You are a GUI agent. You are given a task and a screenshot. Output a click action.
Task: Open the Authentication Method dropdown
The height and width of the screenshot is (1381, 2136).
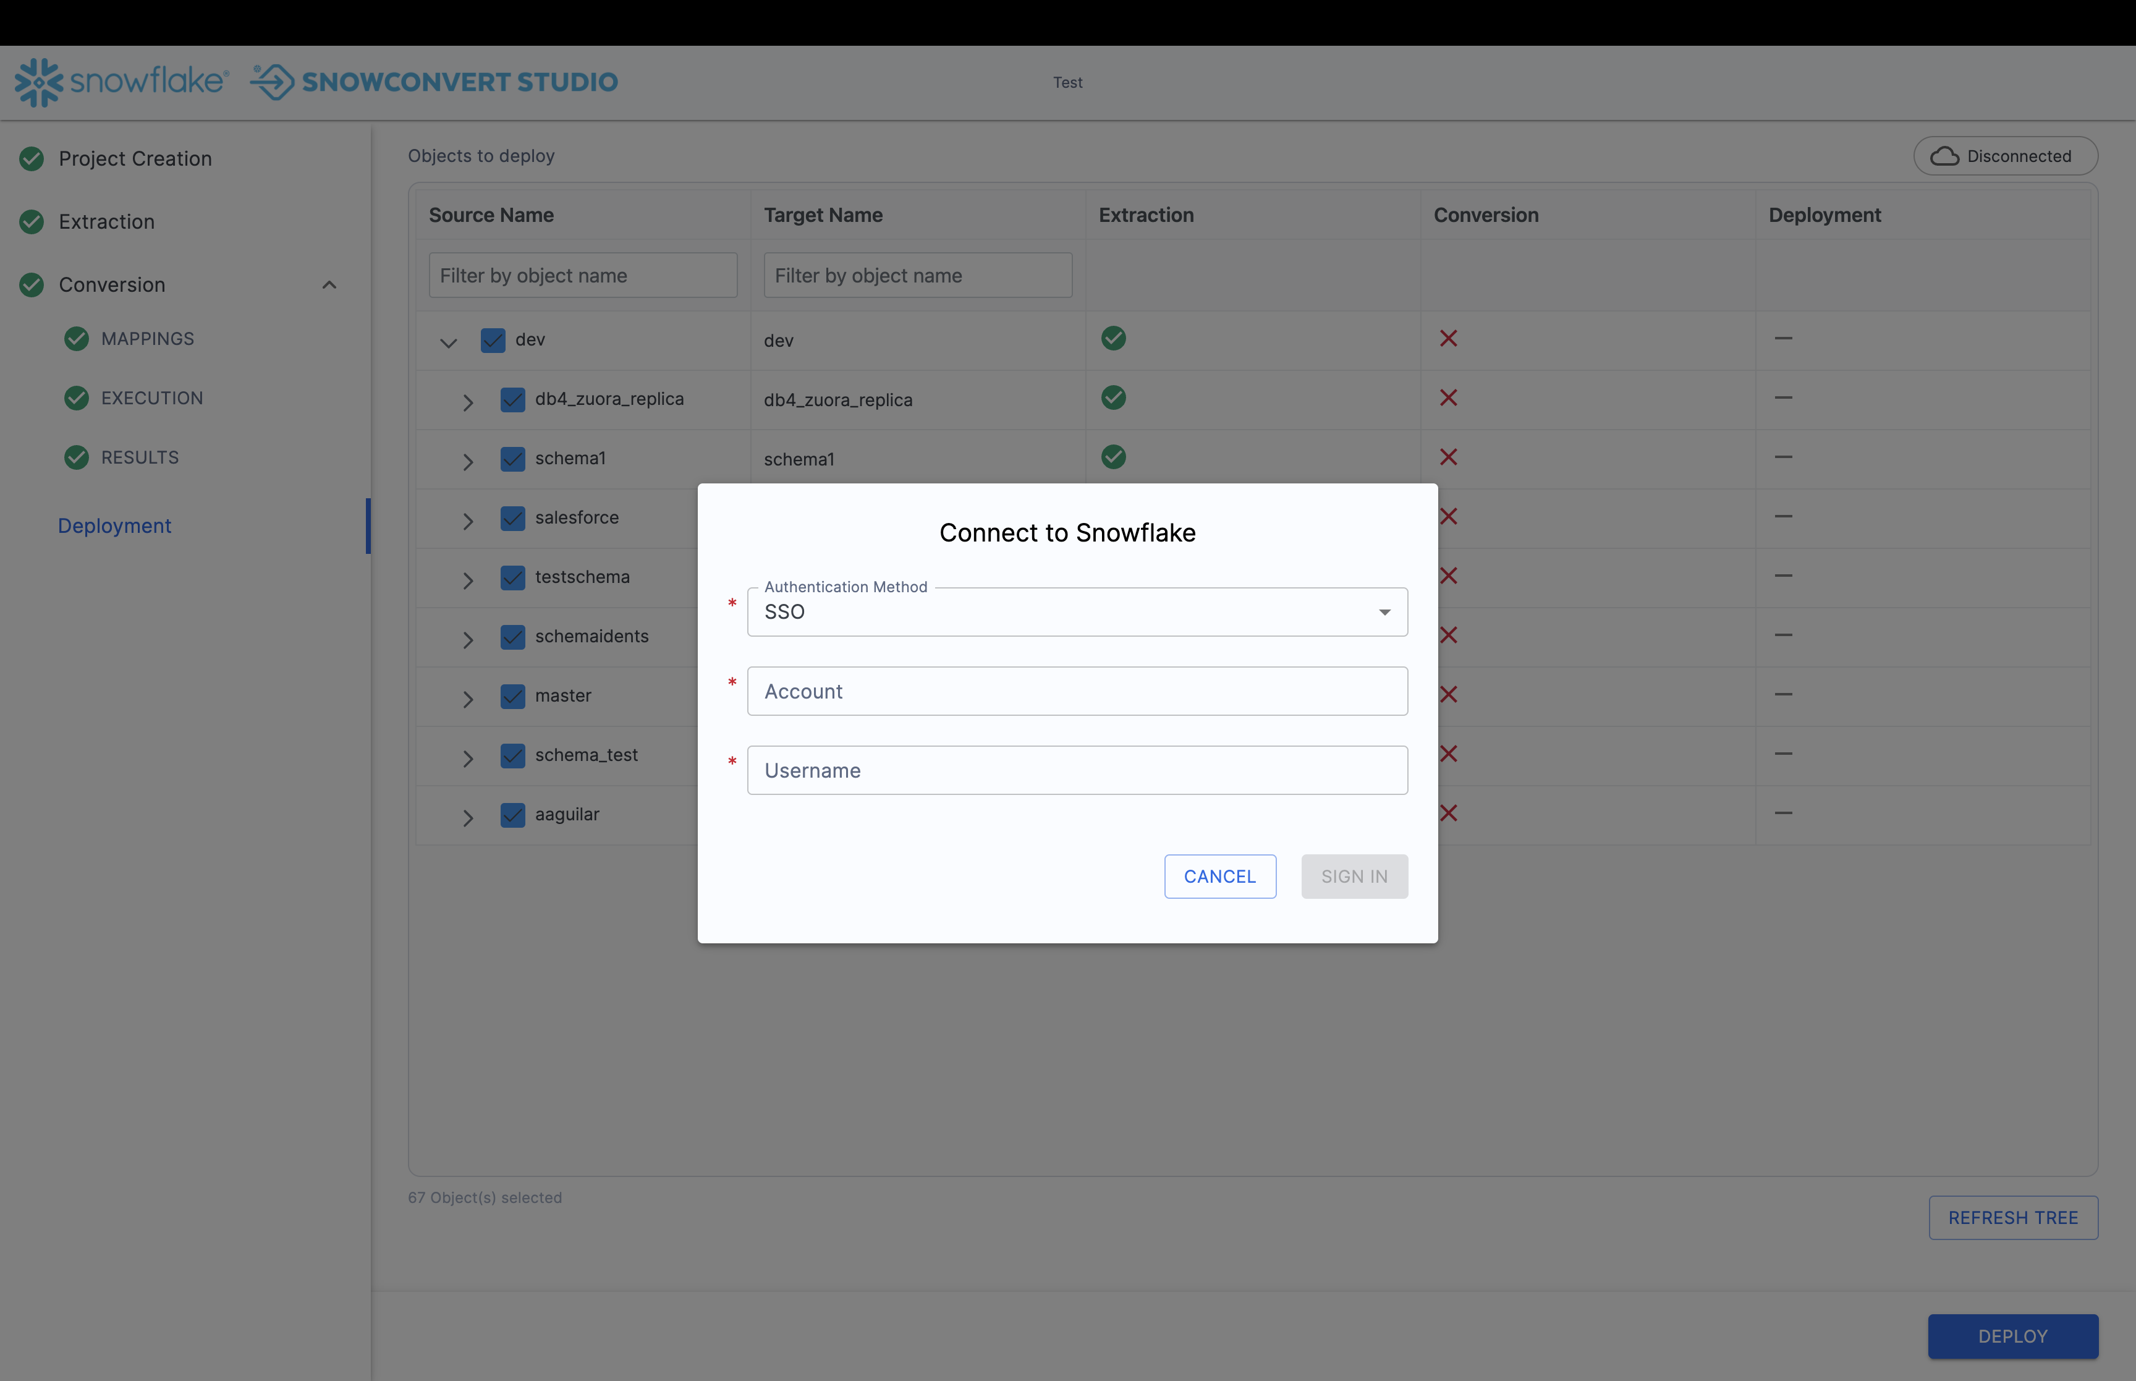pos(1077,611)
